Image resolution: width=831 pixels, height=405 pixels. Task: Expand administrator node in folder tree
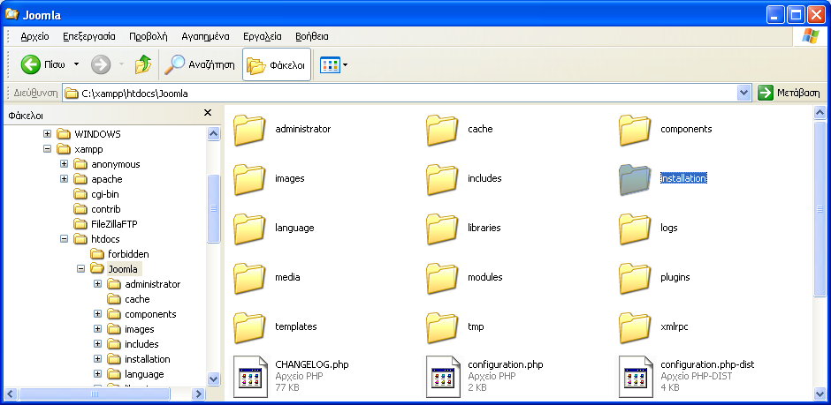pos(97,284)
